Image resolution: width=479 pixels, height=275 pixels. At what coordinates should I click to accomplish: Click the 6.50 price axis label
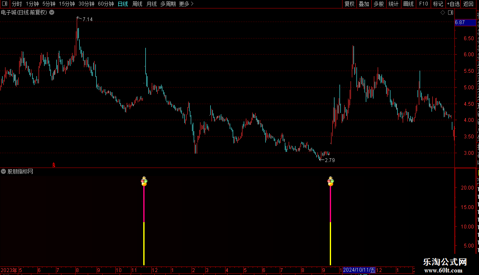click(468, 38)
